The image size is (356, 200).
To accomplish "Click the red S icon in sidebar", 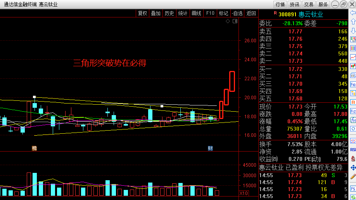I will click(x=353, y=159).
